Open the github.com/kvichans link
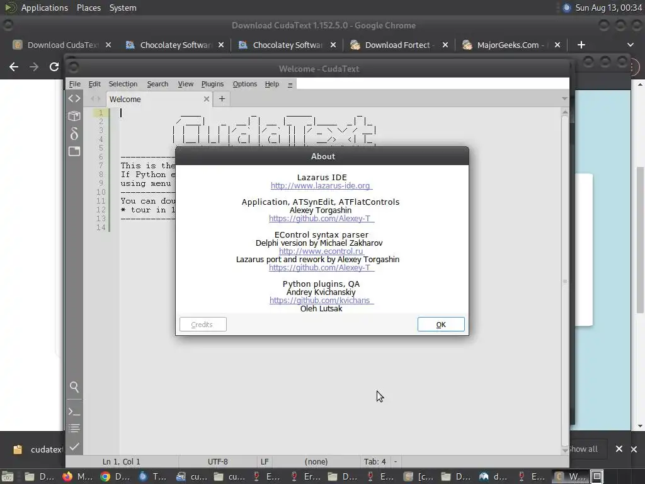This screenshot has height=484, width=645. [x=321, y=301]
